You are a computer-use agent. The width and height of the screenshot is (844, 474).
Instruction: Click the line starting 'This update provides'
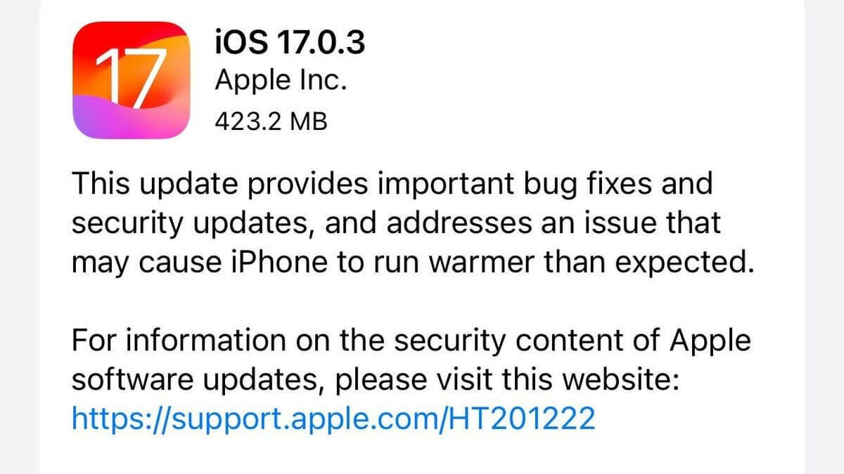point(392,185)
